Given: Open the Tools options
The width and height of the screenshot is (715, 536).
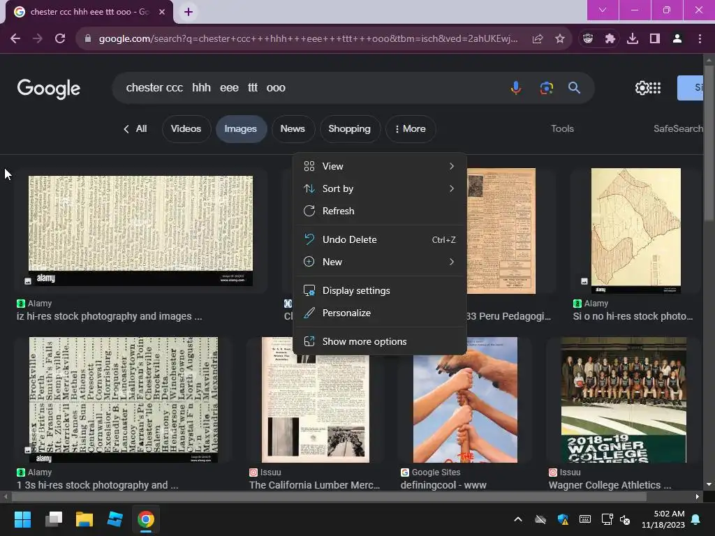Looking at the screenshot, I should click(562, 129).
